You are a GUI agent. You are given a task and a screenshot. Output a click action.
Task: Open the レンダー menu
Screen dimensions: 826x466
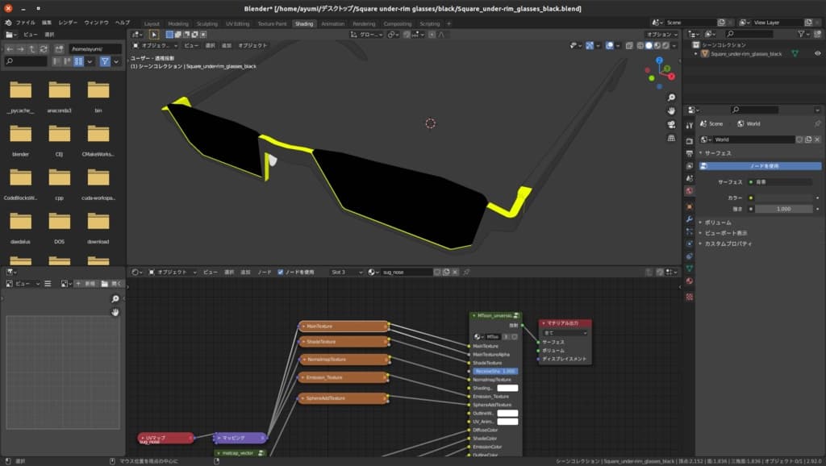pyautogui.click(x=68, y=23)
